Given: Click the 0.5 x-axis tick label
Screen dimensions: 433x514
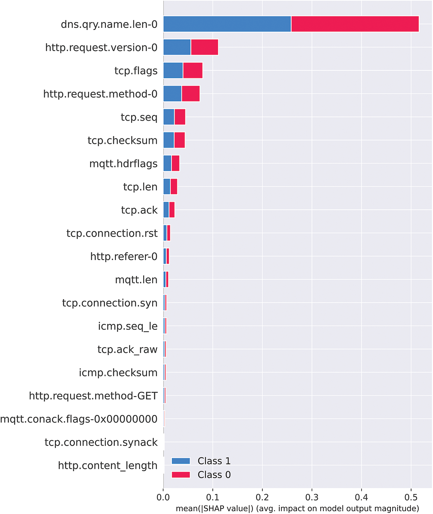Looking at the screenshot, I should [411, 498].
